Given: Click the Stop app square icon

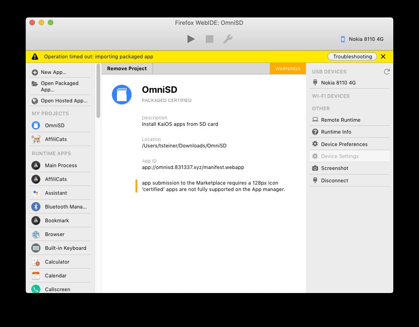Looking at the screenshot, I should (209, 39).
